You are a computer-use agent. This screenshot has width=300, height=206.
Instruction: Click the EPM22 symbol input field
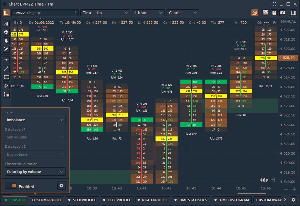42,13
